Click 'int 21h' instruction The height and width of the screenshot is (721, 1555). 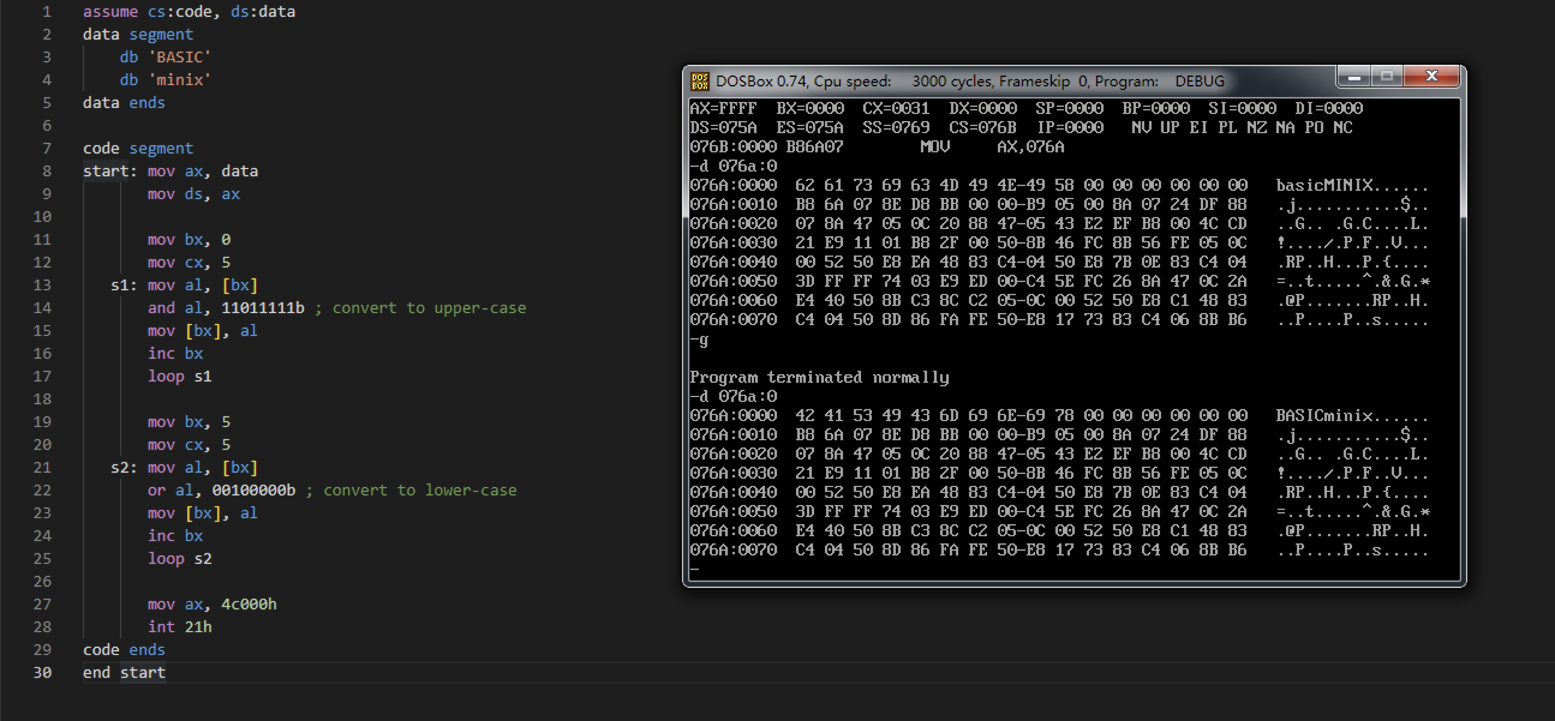point(180,627)
